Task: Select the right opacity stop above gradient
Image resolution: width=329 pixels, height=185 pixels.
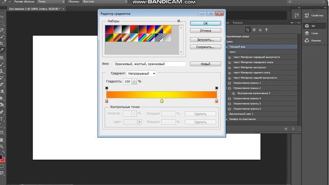Action: click(x=216, y=88)
